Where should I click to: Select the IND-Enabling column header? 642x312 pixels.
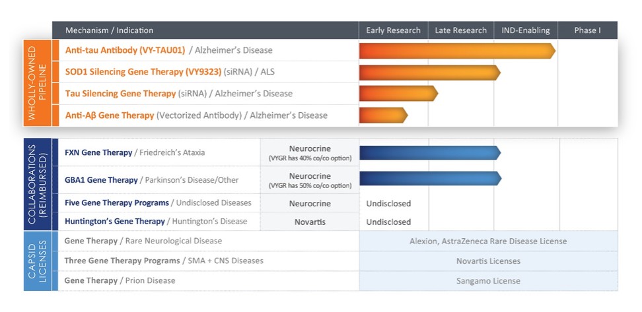click(525, 30)
